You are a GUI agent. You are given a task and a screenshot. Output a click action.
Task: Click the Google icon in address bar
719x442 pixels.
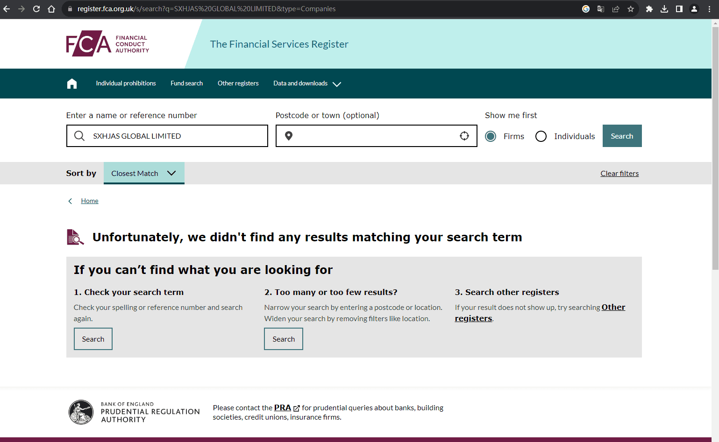click(586, 9)
